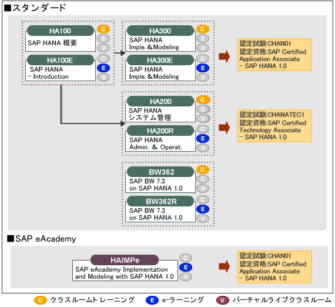
Task: Click the クラスルームトレーニング legend text
Action: (x=92, y=300)
